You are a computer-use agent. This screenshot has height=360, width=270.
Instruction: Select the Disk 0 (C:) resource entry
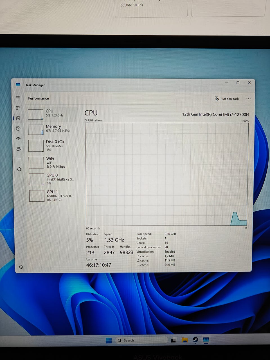[53, 146]
